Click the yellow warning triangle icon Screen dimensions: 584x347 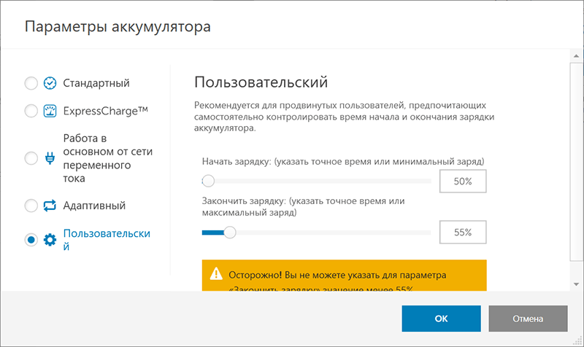pos(216,275)
